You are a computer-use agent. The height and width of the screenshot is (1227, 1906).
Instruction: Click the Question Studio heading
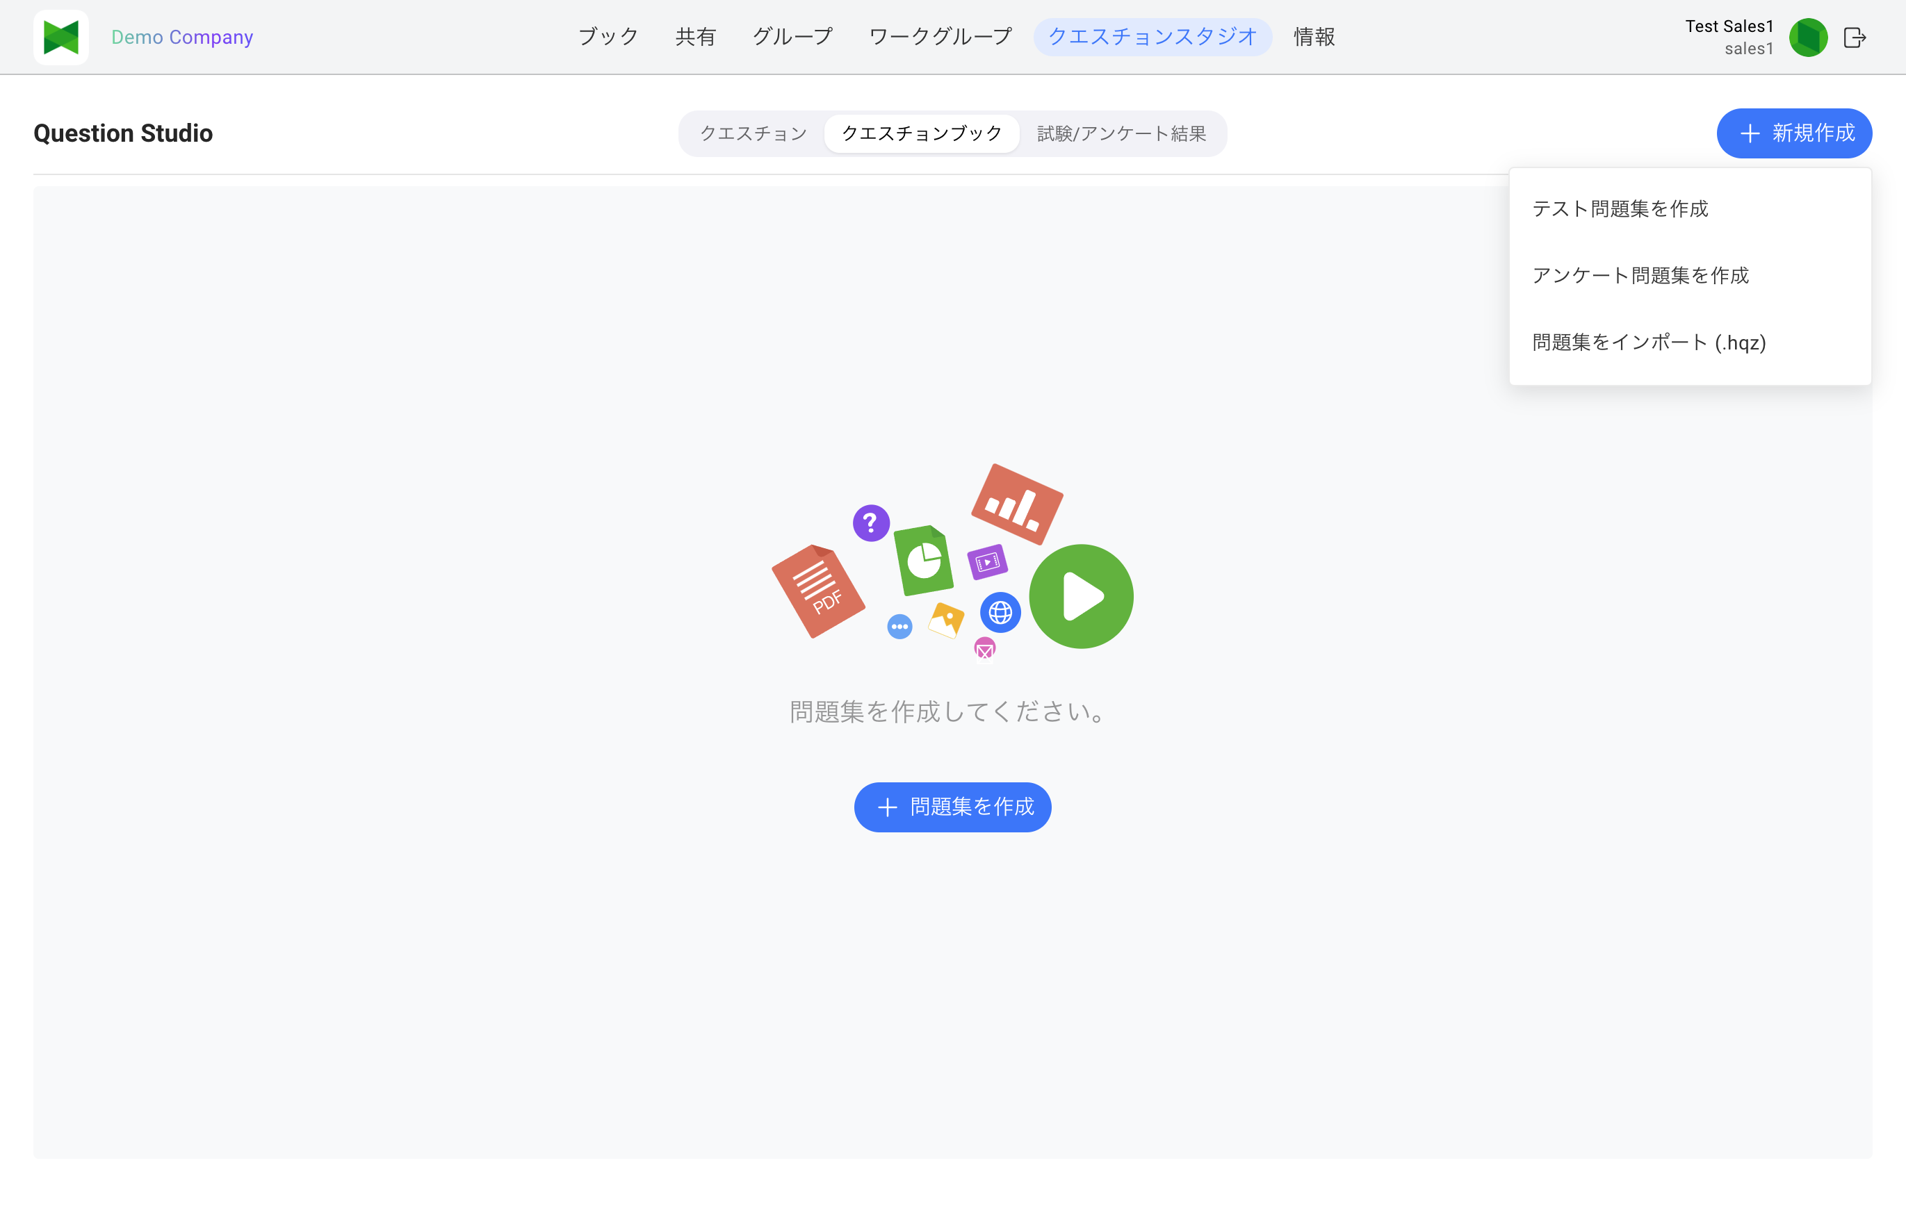123,133
